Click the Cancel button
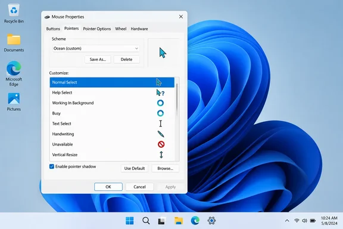This screenshot has width=343, height=229. pyautogui.click(x=139, y=187)
